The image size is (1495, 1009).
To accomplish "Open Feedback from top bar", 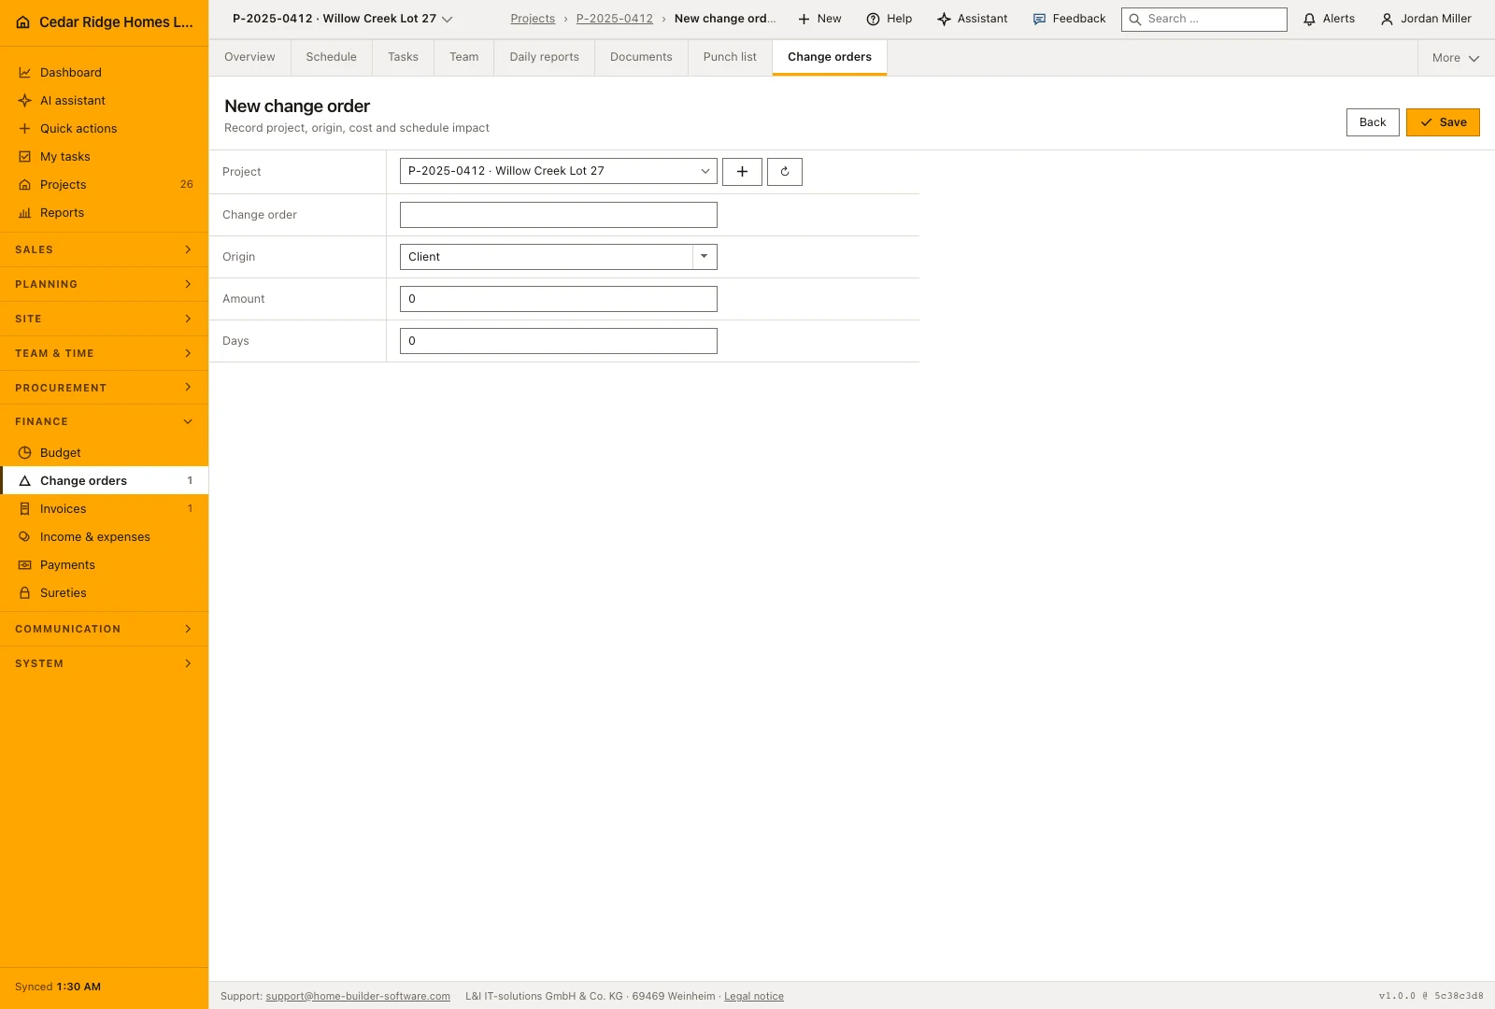I will coord(1069,19).
